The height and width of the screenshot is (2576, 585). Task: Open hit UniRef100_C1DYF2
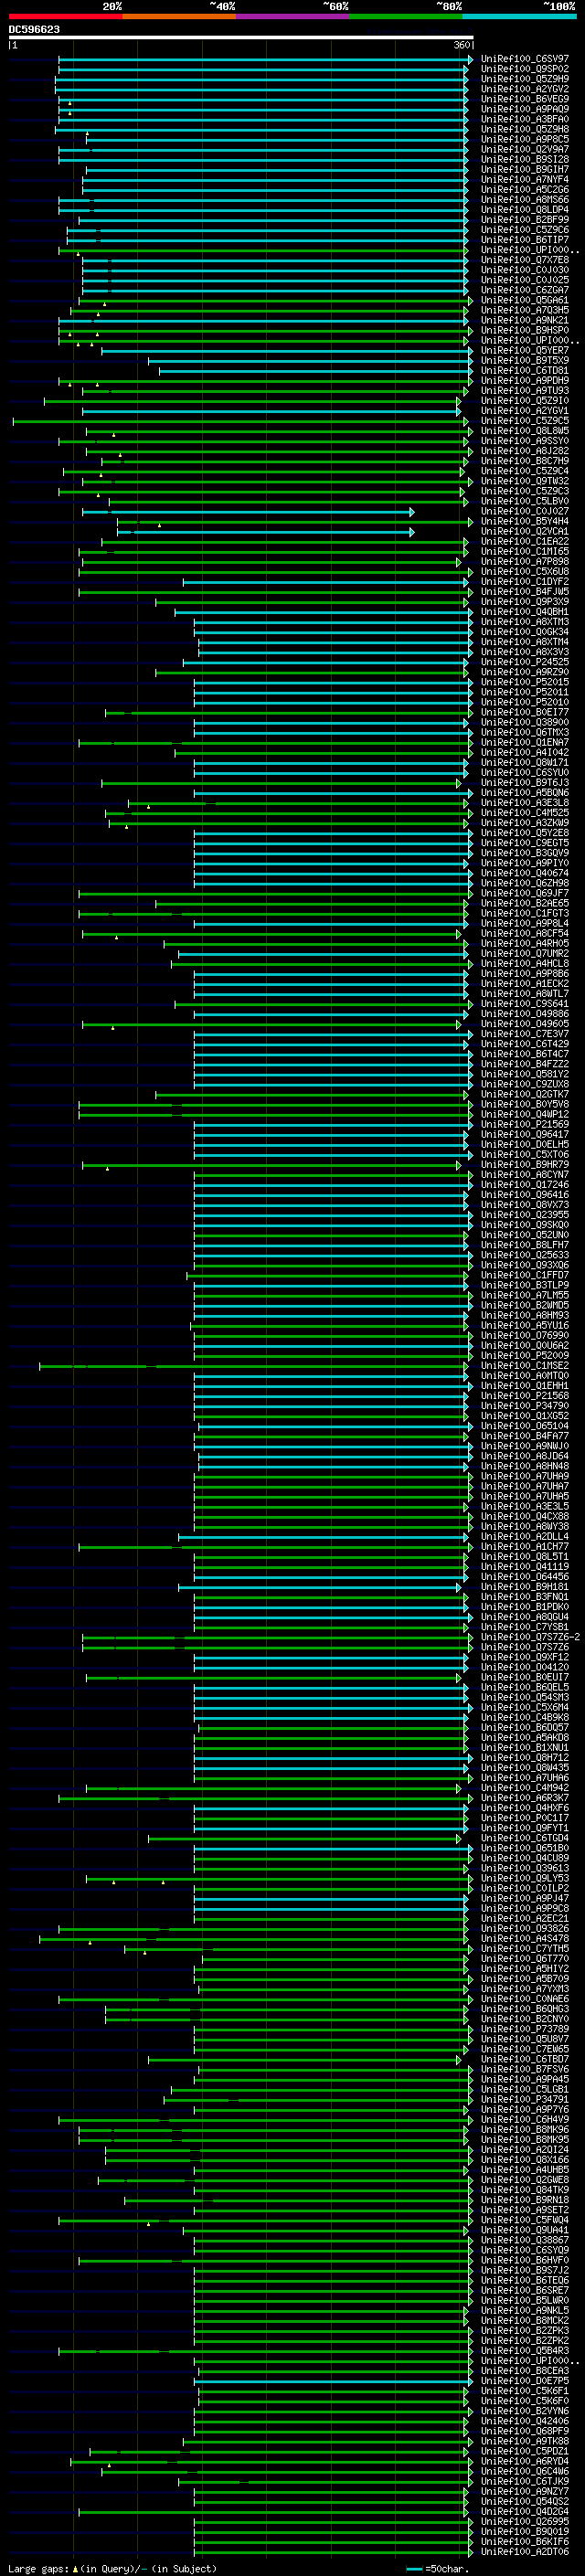pyautogui.click(x=525, y=582)
